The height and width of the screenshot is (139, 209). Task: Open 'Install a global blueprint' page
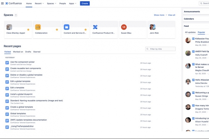tap(21, 94)
